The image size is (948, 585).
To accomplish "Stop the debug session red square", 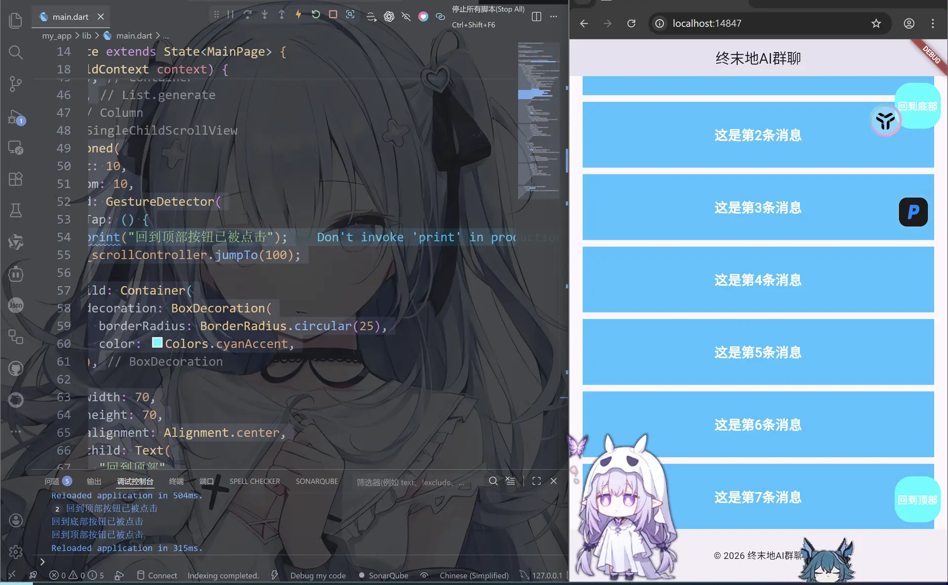I will [333, 14].
